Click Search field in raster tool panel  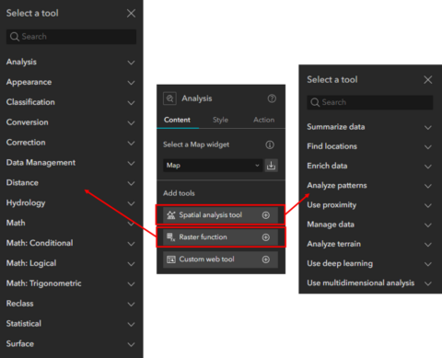pos(71,37)
